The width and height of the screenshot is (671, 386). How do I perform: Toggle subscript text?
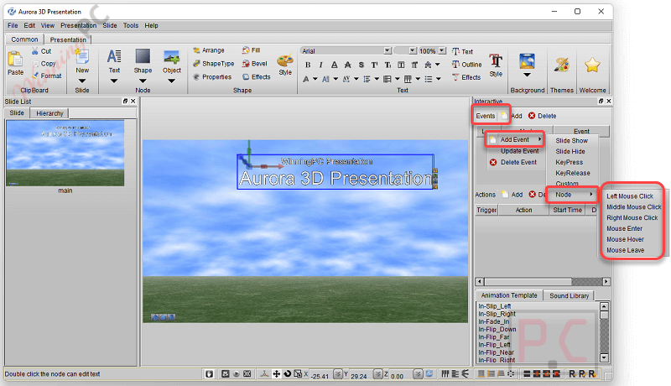[x=388, y=65]
